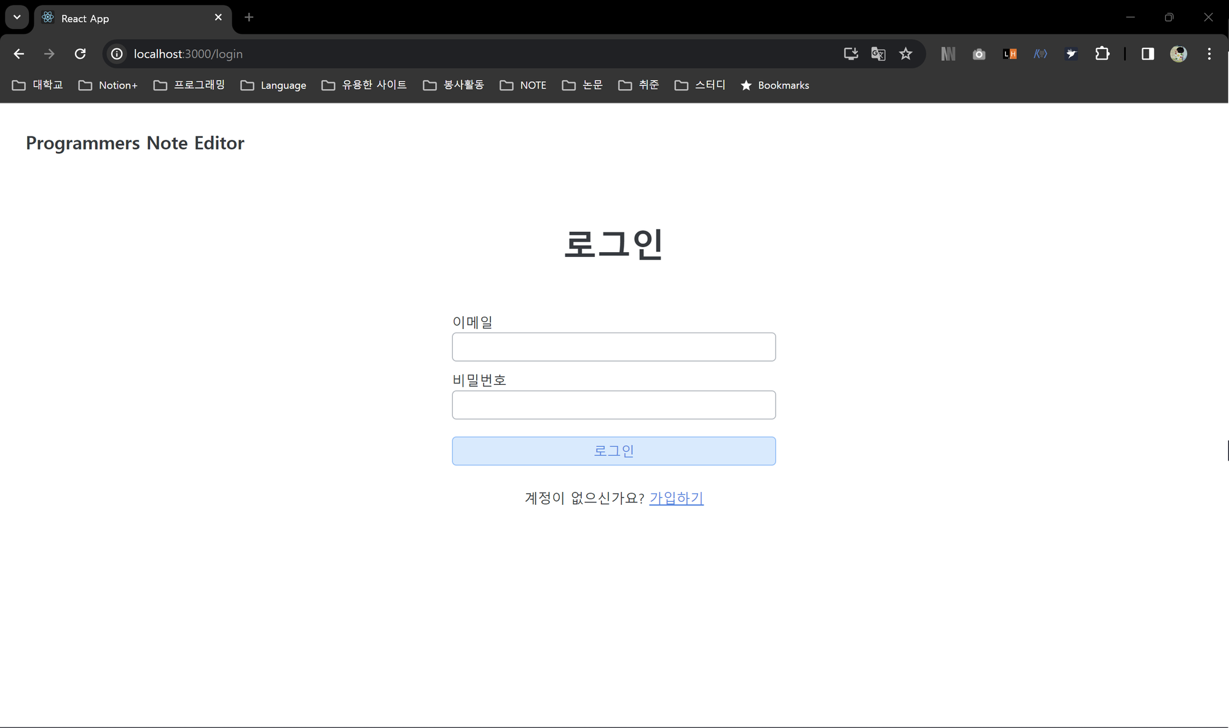Open the 취준 bookmark folder
The height and width of the screenshot is (728, 1229).
639,85
